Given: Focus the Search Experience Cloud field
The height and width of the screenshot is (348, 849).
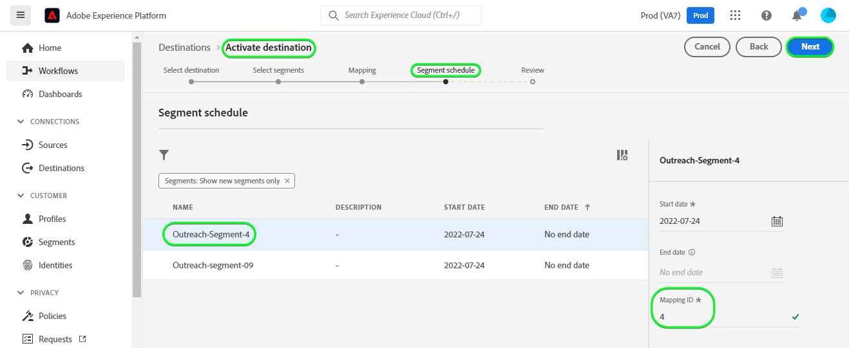Looking at the screenshot, I should pos(401,15).
